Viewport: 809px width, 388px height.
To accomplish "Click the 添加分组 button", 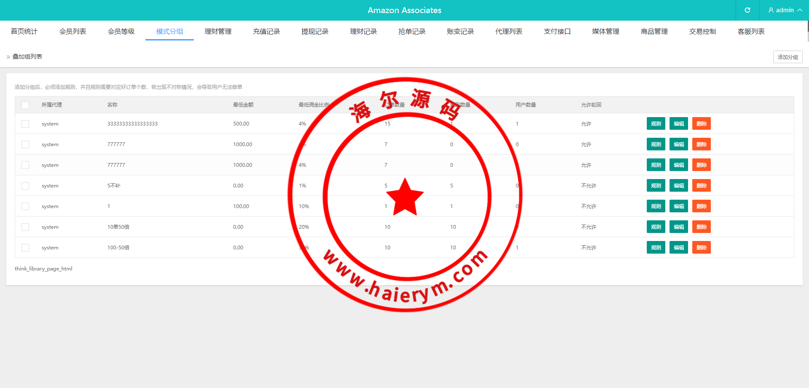I will pyautogui.click(x=788, y=57).
